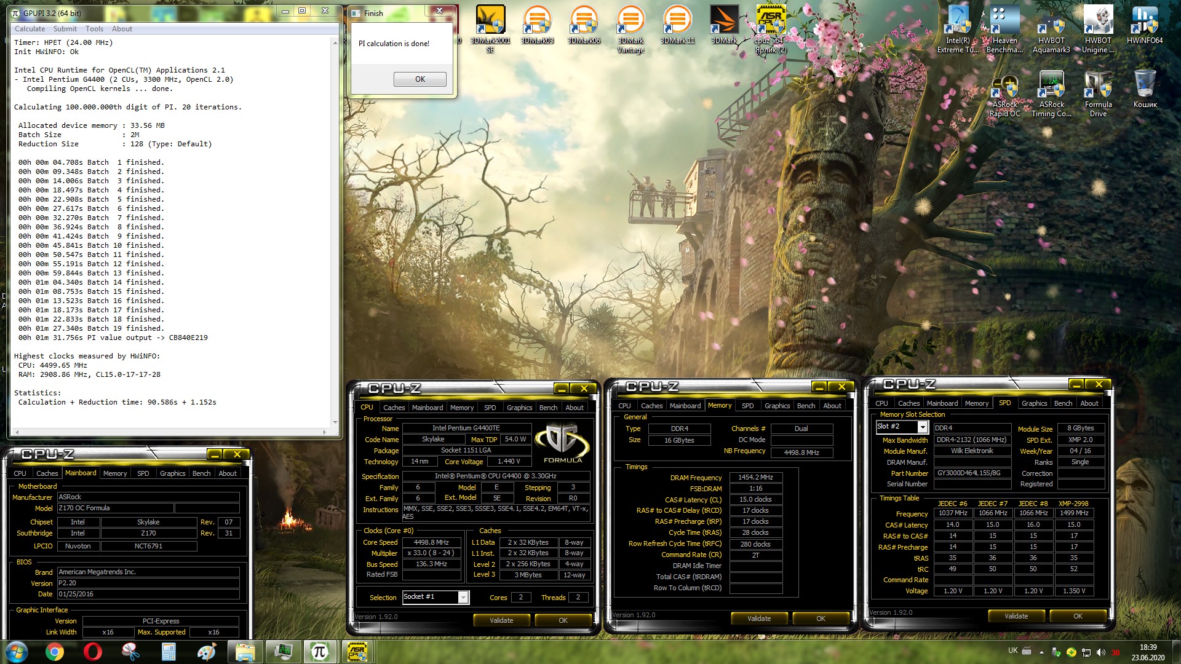
Task: Click Validate in the CPU-Z Memory window
Action: pos(759,619)
